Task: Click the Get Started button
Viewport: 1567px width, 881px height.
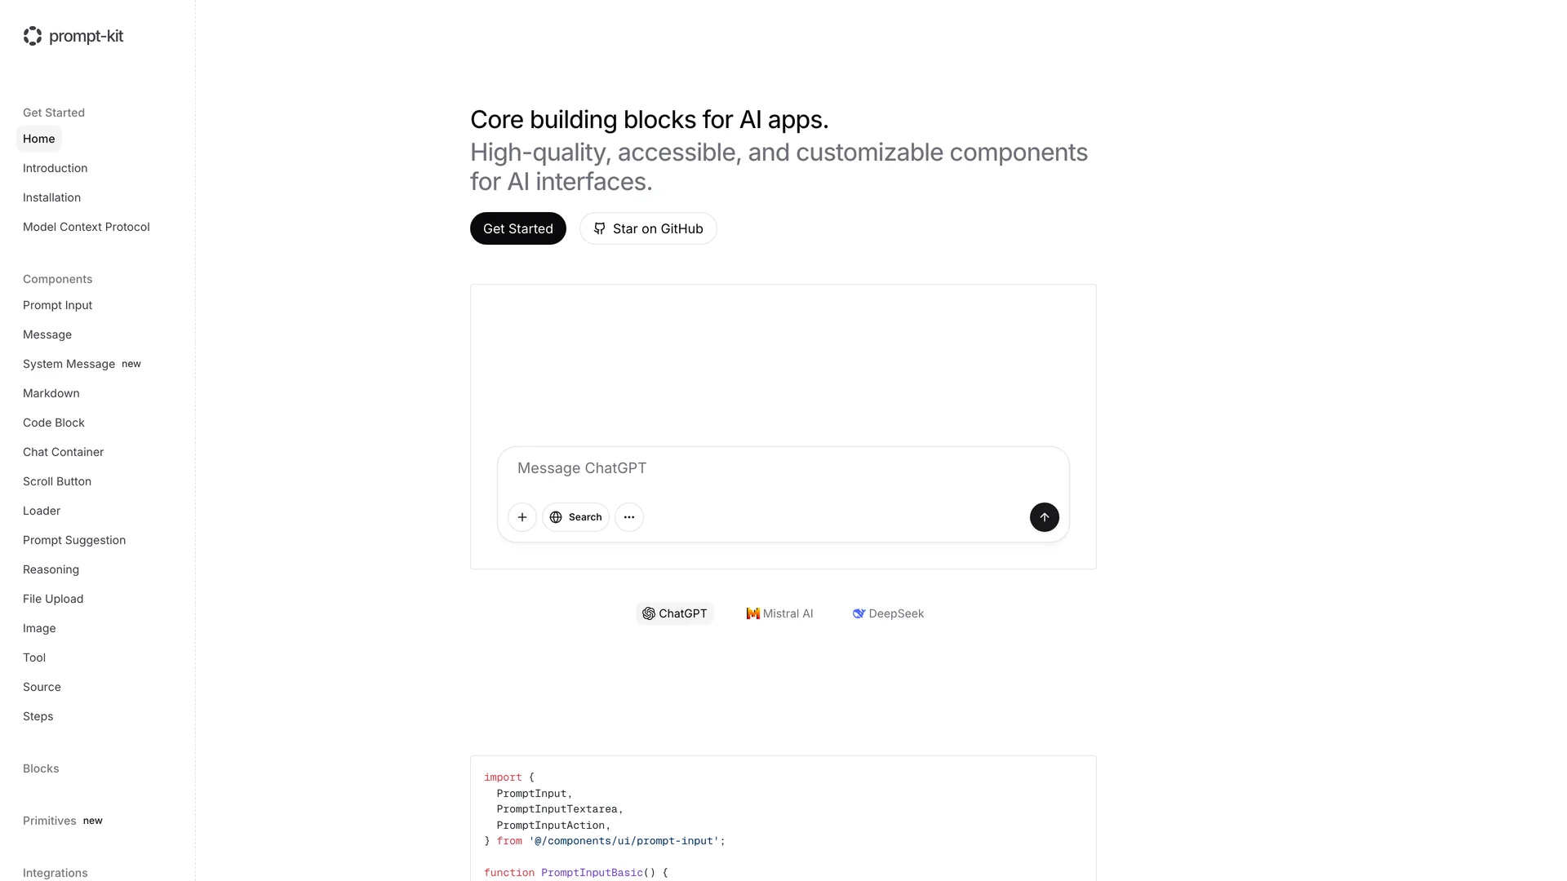Action: pyautogui.click(x=518, y=228)
